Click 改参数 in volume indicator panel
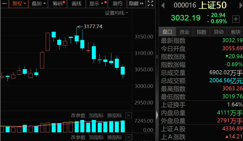The image size is (243, 141). [x=78, y=115]
